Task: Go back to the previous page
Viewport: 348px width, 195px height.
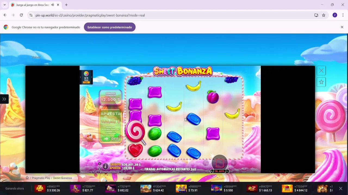Action: 5,15
